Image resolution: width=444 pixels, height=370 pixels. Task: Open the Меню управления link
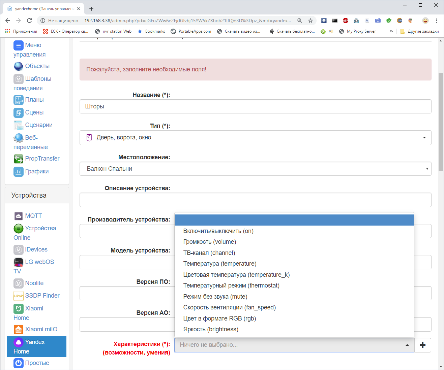[30, 50]
